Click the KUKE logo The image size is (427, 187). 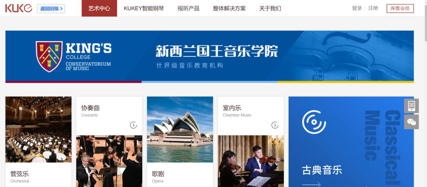pos(19,8)
